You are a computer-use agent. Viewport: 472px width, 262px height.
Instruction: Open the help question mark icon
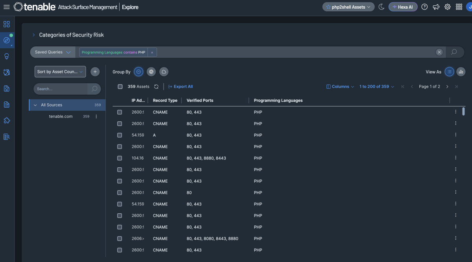tap(424, 7)
